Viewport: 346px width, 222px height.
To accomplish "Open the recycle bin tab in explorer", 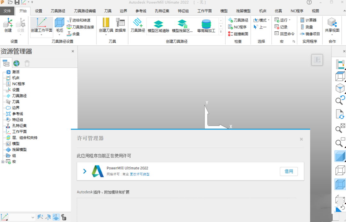I will tap(27, 63).
